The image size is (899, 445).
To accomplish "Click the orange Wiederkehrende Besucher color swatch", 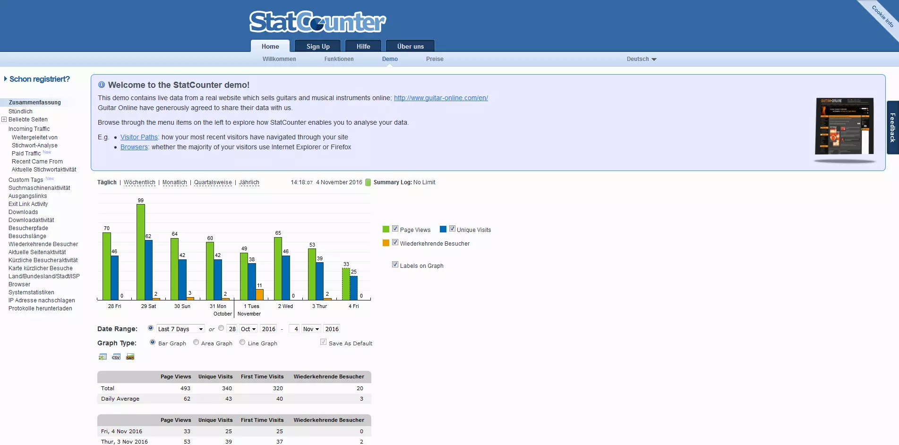I will click(386, 243).
